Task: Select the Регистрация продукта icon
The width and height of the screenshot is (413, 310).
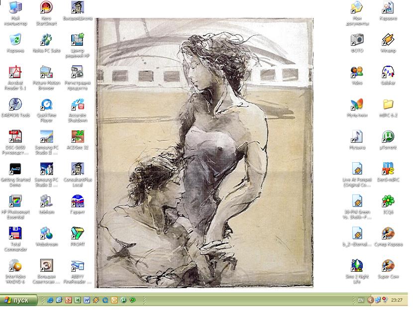Action: [78, 73]
